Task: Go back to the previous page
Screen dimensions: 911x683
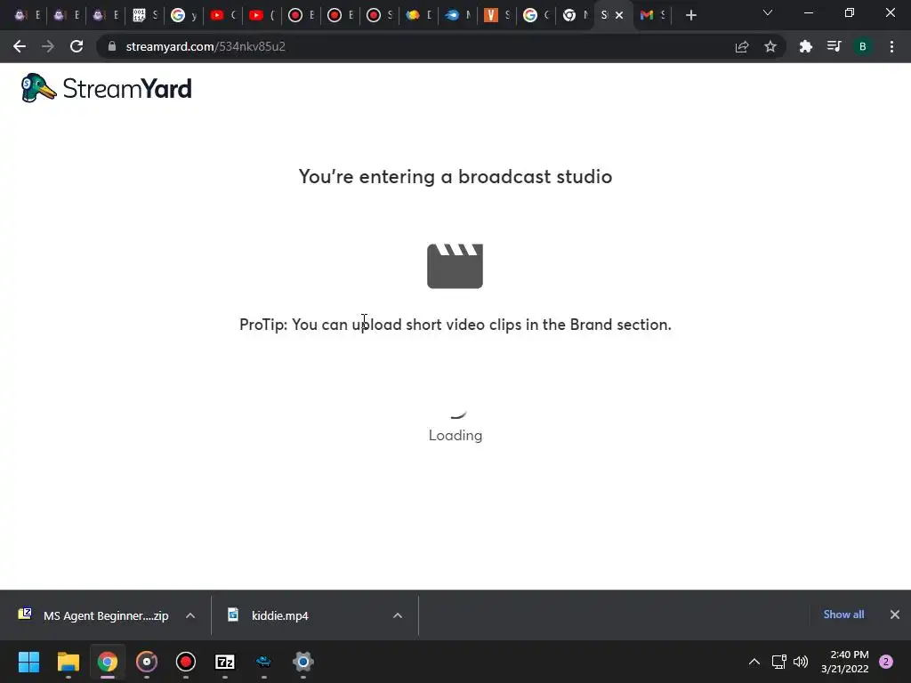Action: point(20,46)
